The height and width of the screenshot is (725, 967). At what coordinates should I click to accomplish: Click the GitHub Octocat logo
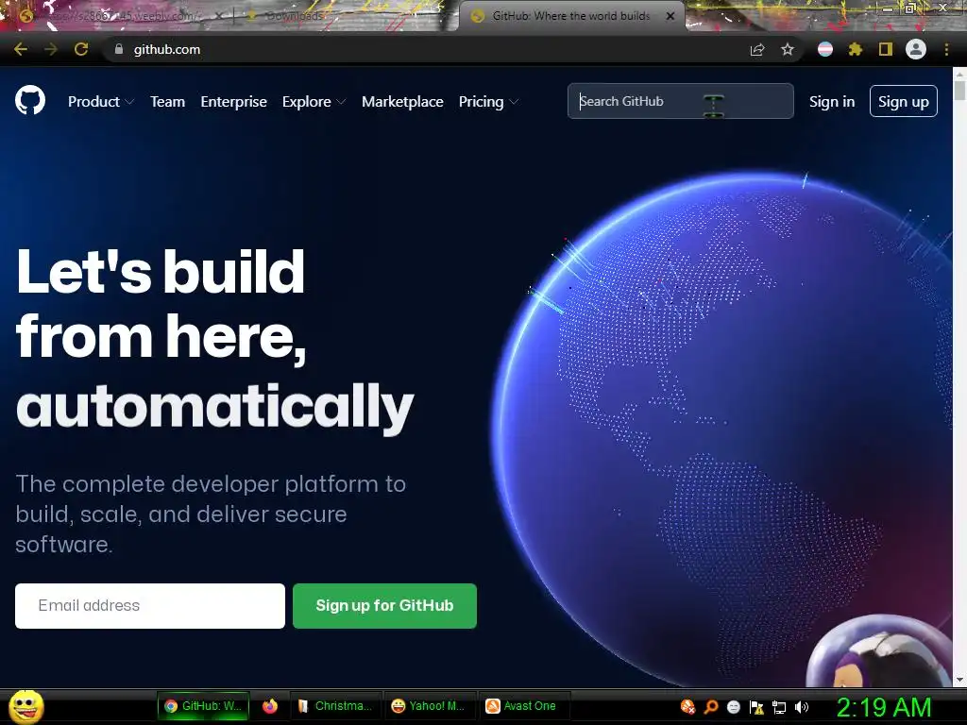(x=30, y=100)
